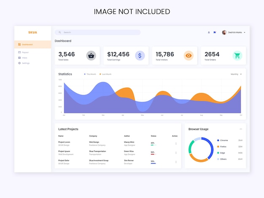264x198 pixels.
Task: Click the Total Earnings dollar icon
Action: [140, 56]
